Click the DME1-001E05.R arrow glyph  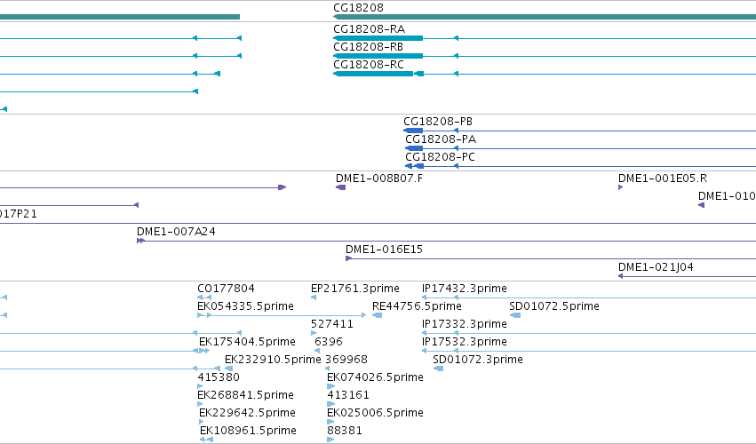pyautogui.click(x=620, y=187)
